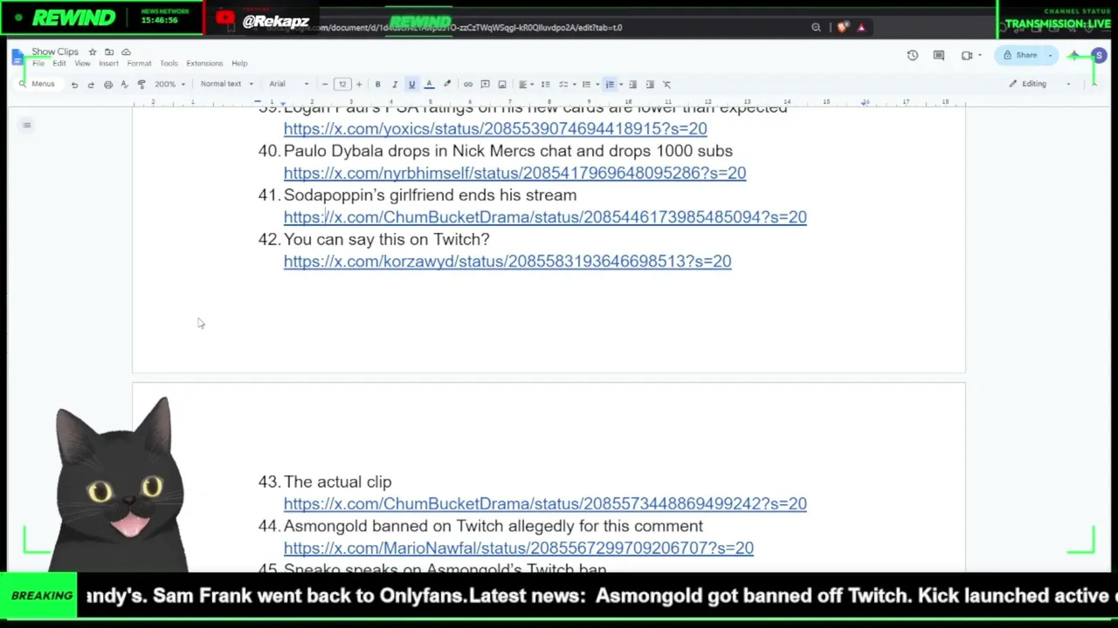Open the Insert menu

[x=108, y=64]
